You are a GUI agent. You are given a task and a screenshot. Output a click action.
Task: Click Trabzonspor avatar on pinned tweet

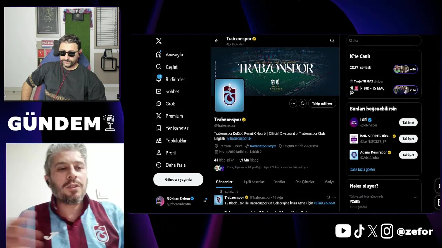coord(219,200)
